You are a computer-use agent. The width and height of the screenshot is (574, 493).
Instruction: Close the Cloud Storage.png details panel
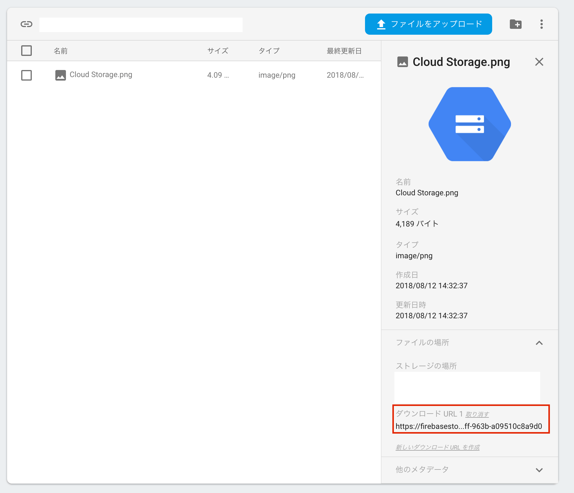point(539,62)
